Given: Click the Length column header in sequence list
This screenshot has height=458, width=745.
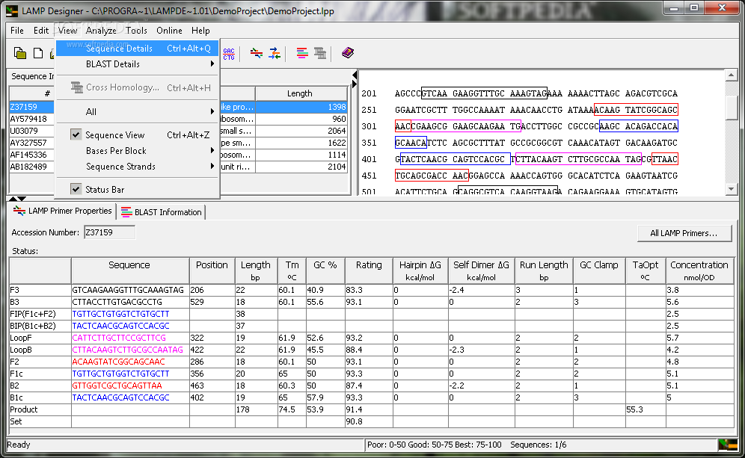Looking at the screenshot, I should tap(300, 93).
